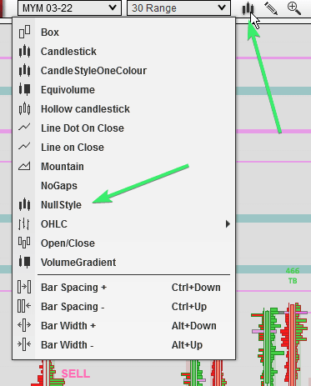The width and height of the screenshot is (311, 386).
Task: Open the chart style toolbar icon
Action: [x=248, y=8]
